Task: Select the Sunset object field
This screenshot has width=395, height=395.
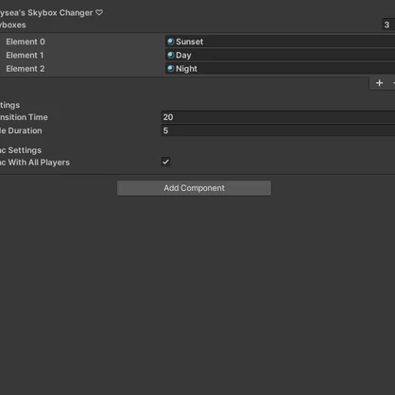Action: (x=280, y=42)
